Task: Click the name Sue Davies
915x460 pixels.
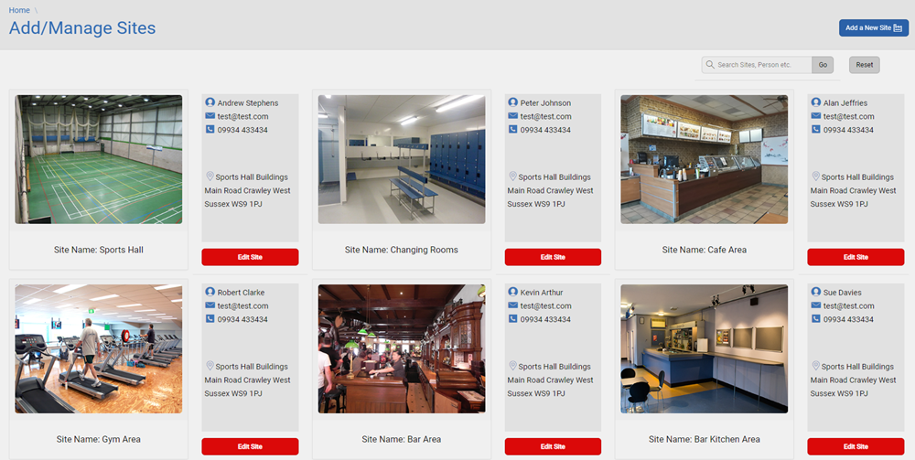Action: coord(843,293)
